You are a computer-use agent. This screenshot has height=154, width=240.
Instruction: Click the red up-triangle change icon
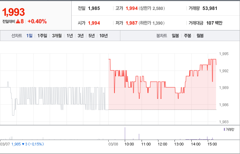18,21
